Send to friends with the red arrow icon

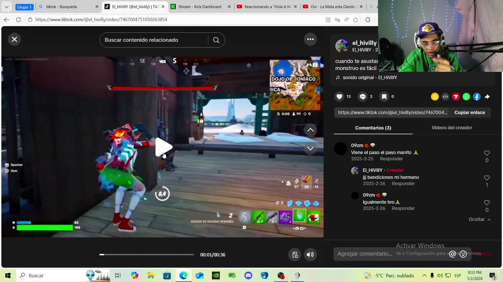coord(456,96)
